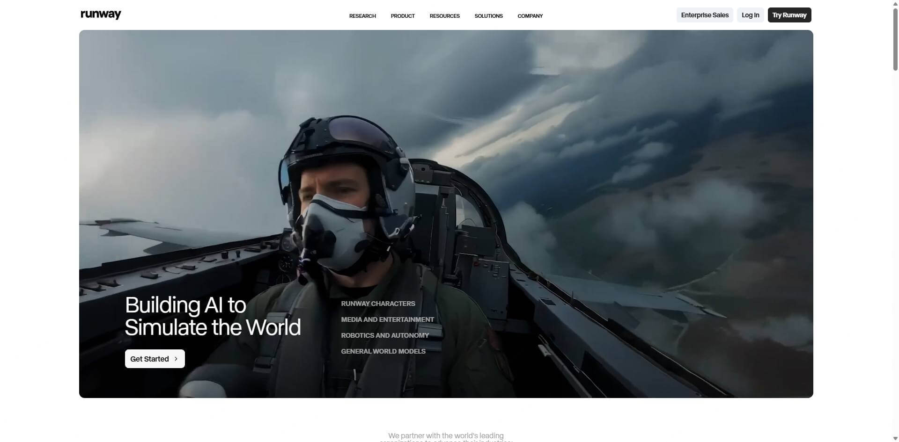Choose General World Models
This screenshot has height=442, width=899.
pos(383,351)
